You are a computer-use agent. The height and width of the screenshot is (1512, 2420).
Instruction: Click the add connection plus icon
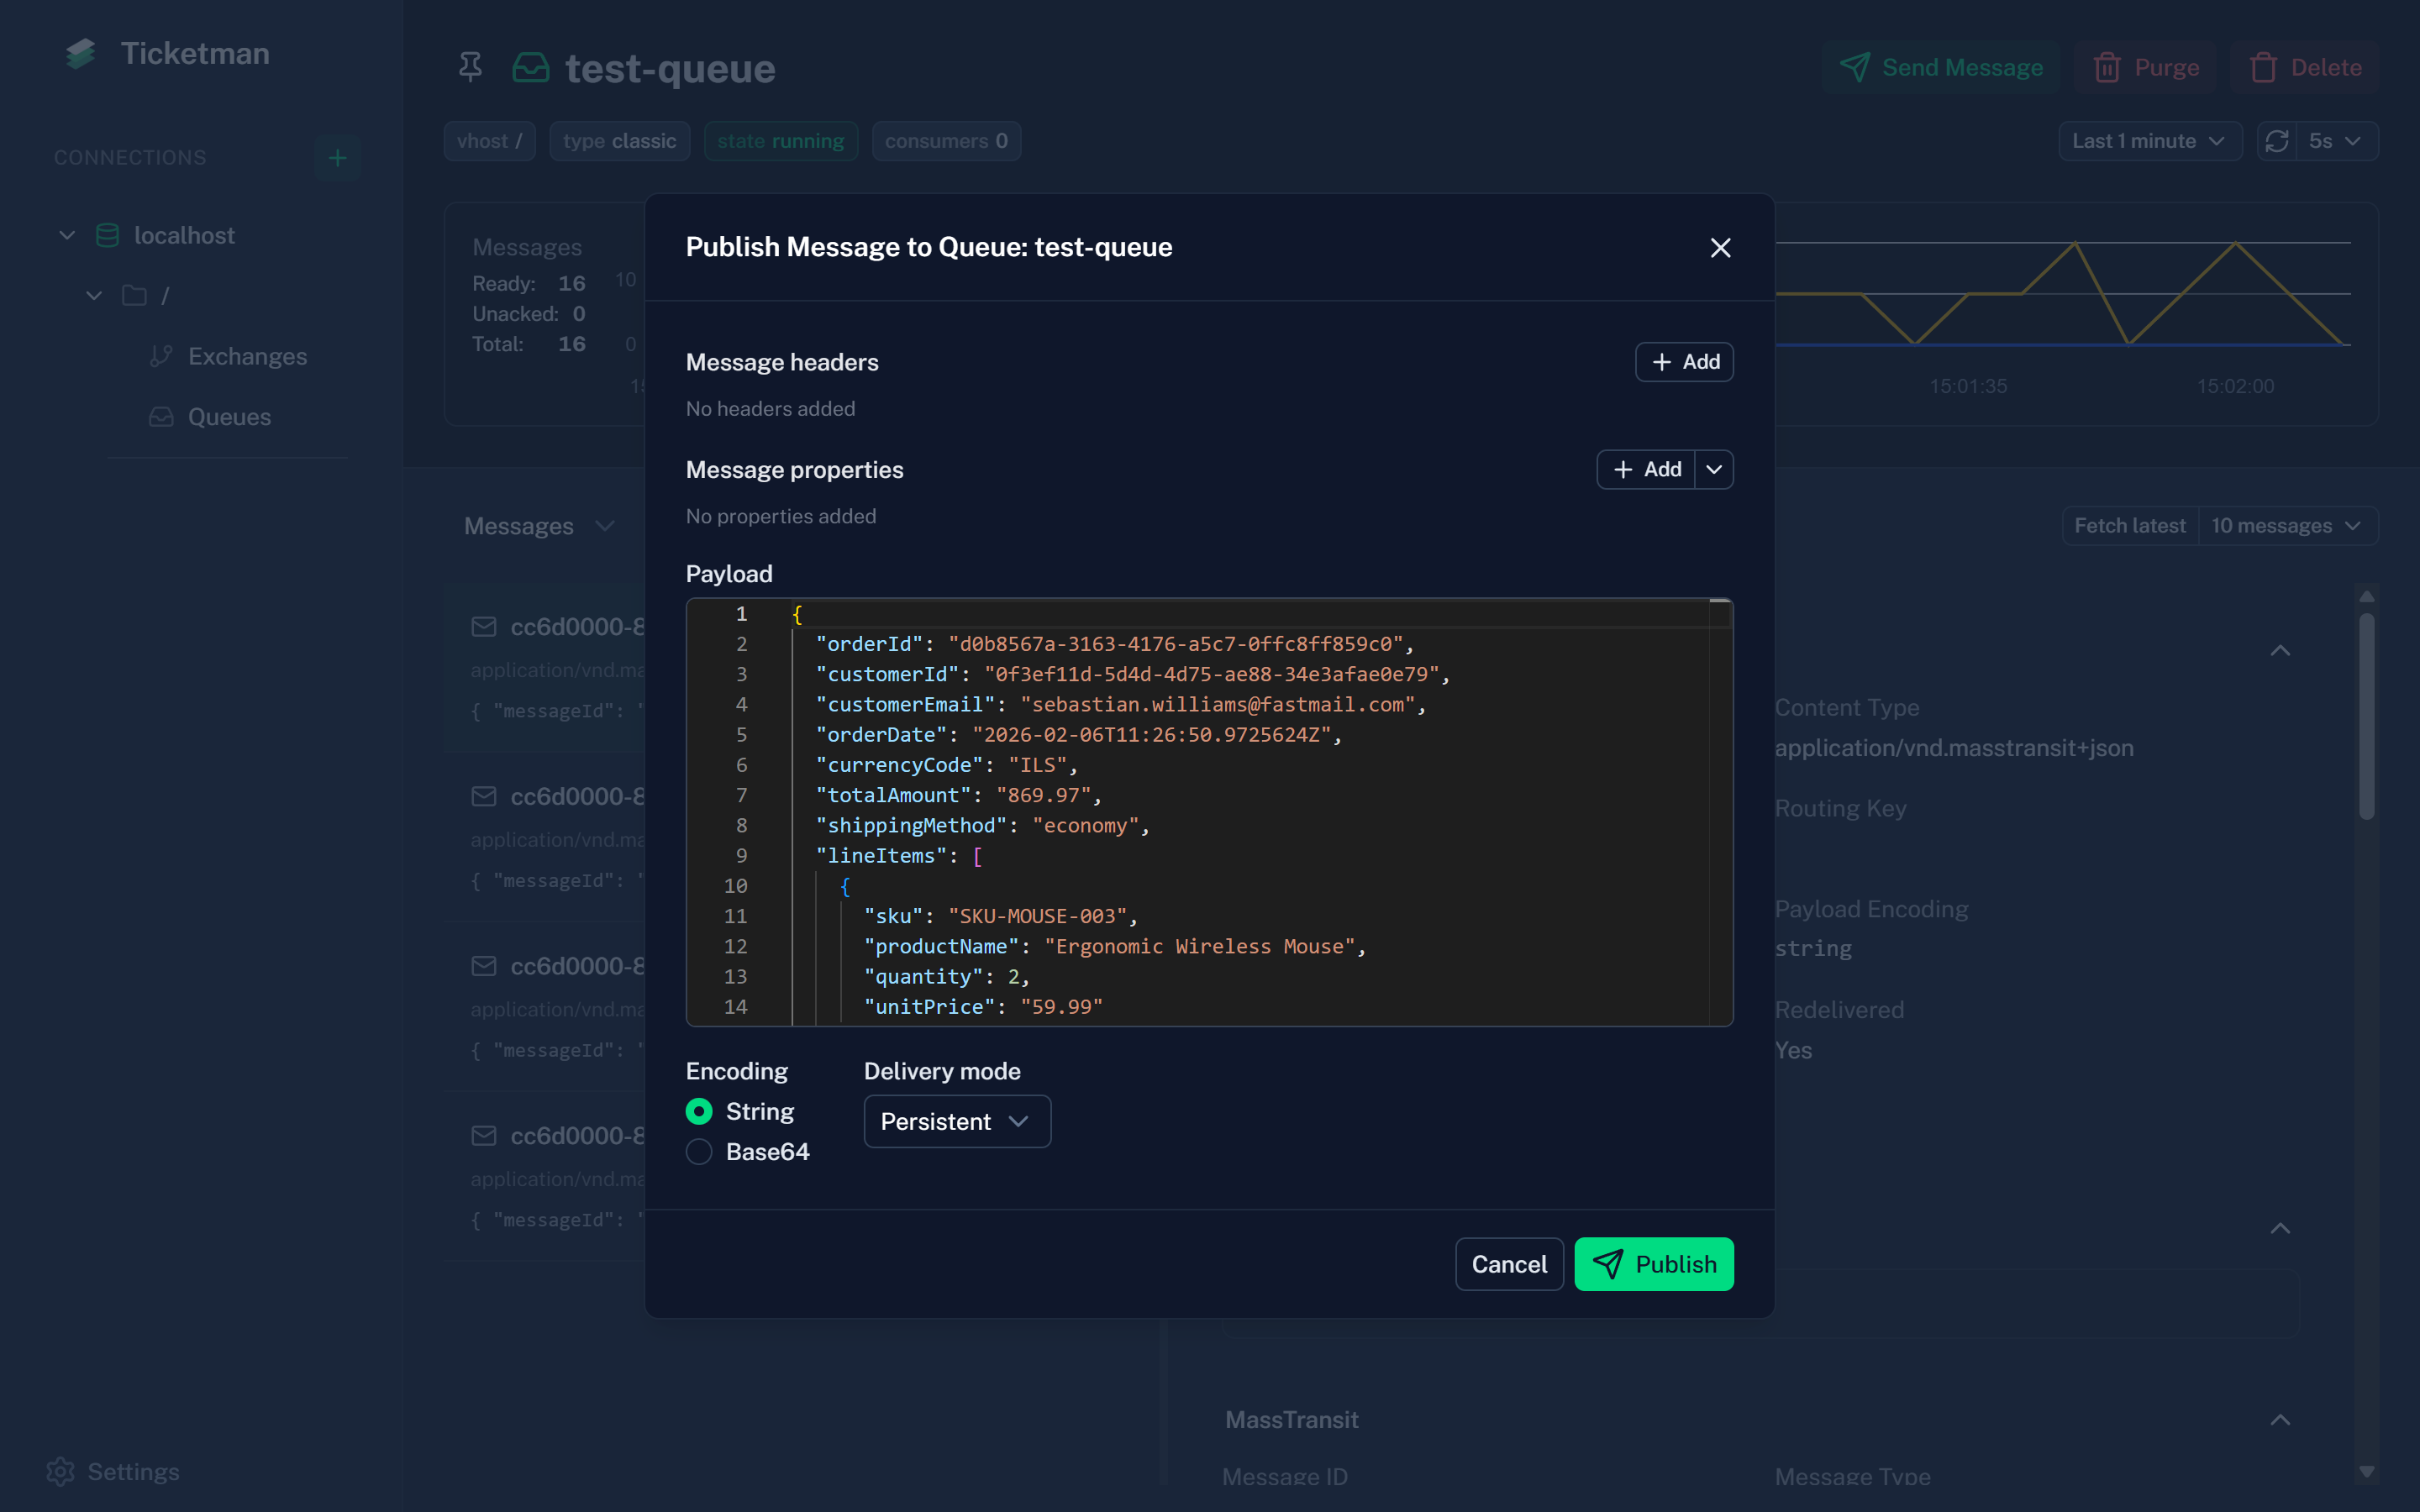(x=337, y=158)
